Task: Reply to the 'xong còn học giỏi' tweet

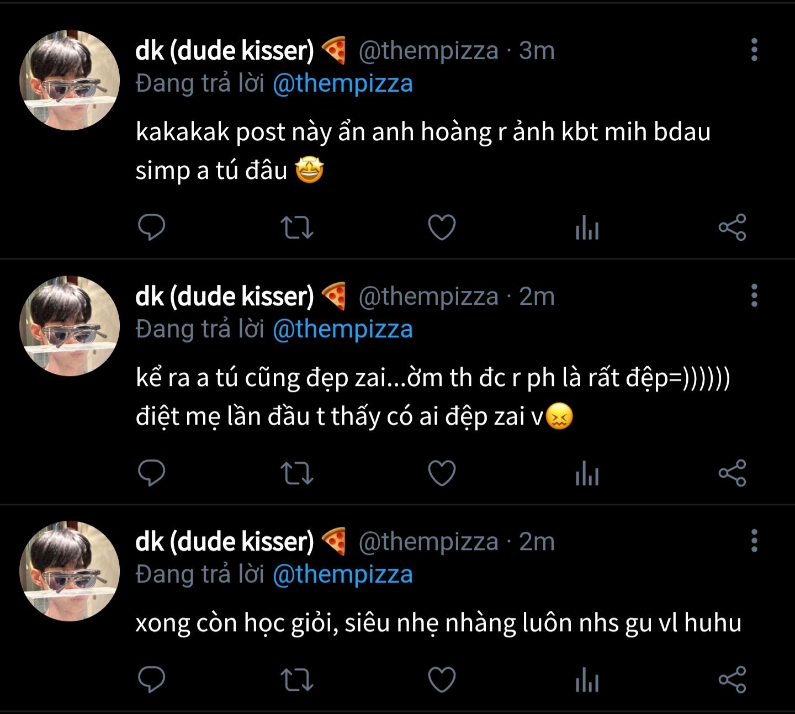Action: pyautogui.click(x=151, y=679)
